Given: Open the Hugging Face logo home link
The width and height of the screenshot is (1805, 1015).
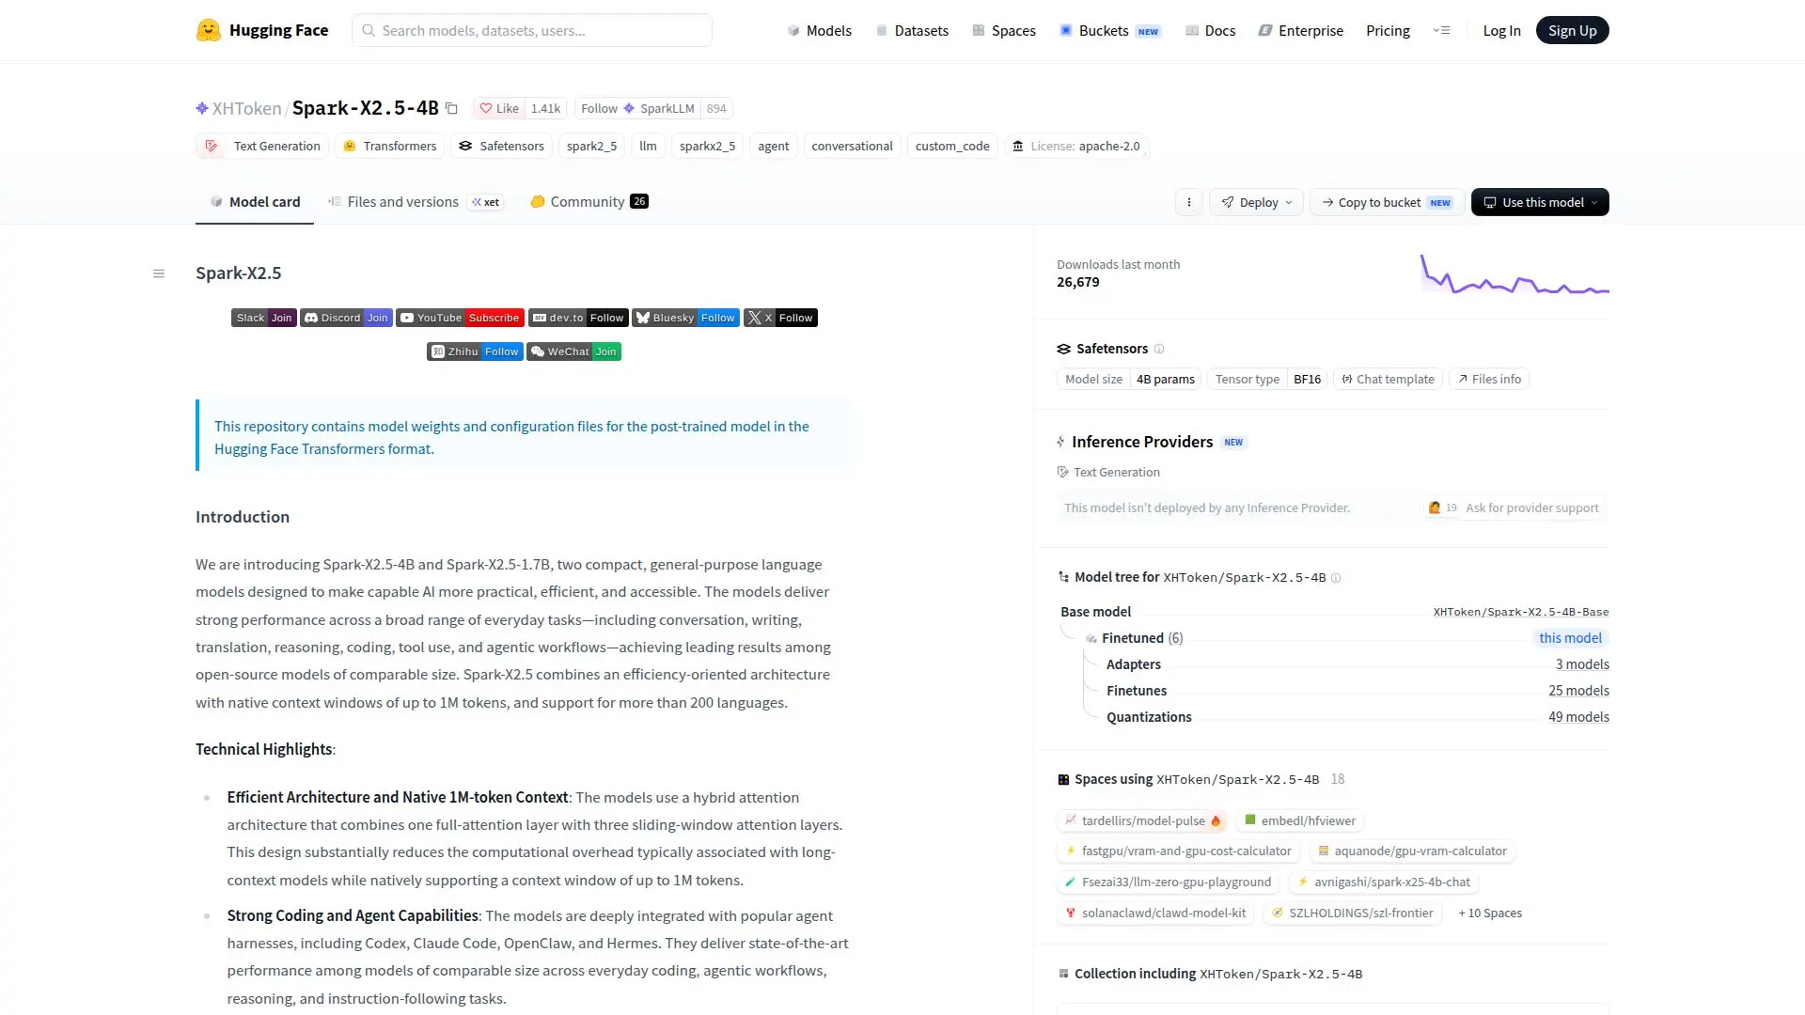Looking at the screenshot, I should coord(262,30).
